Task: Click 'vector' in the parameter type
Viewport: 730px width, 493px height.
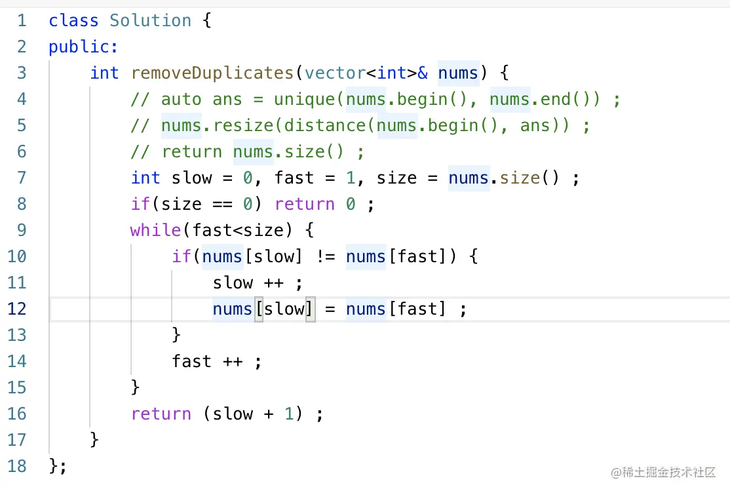Action: (x=336, y=73)
